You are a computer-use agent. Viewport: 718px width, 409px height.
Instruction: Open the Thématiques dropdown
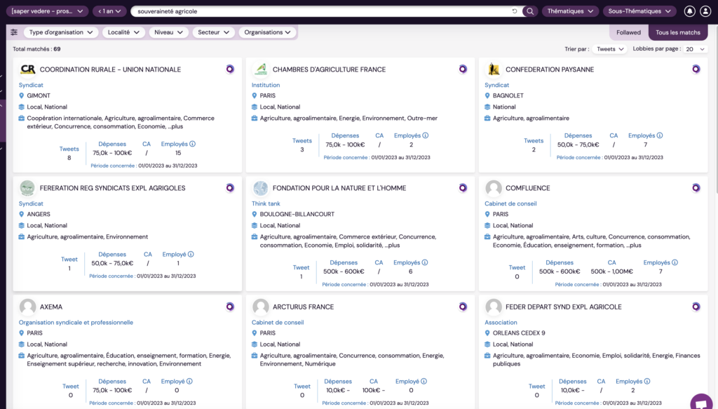click(570, 11)
